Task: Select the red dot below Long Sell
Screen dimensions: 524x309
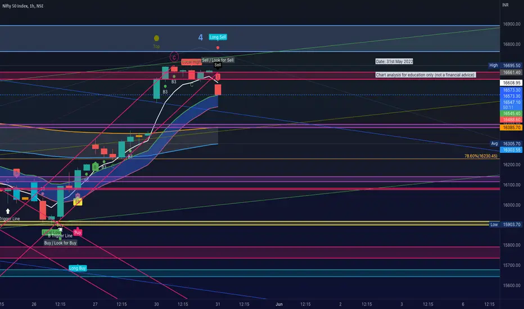Action: [218, 48]
